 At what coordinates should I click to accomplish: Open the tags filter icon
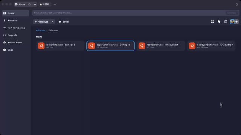tap(219, 22)
